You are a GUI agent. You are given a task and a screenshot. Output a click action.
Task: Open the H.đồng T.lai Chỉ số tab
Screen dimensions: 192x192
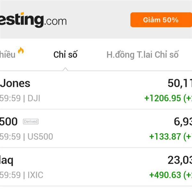click(142, 55)
